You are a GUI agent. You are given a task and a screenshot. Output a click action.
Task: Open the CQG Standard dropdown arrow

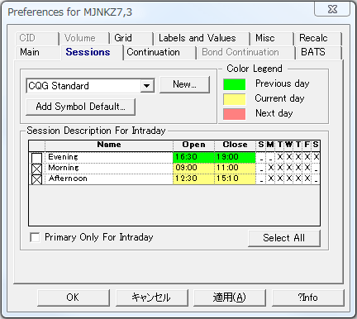click(147, 86)
